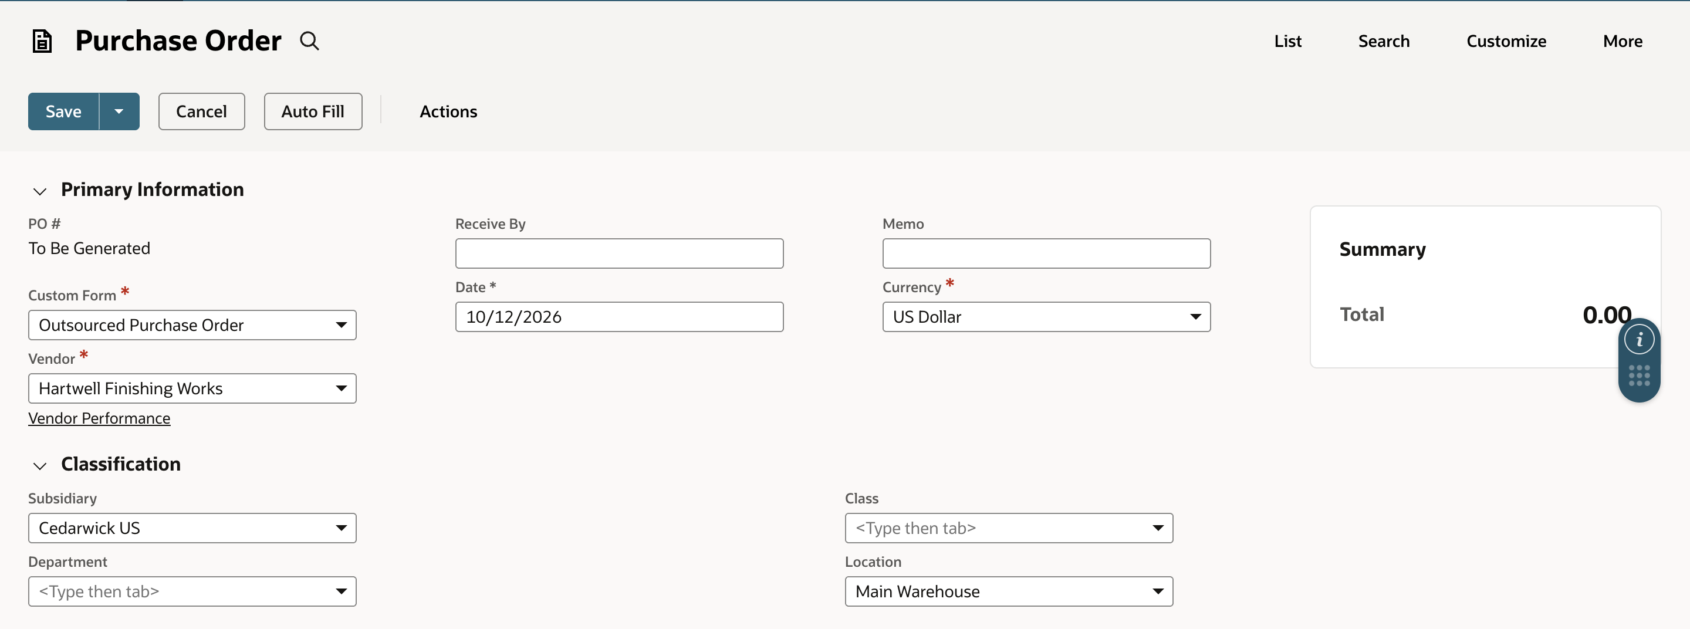Click the info icon on floating panel
The width and height of the screenshot is (1690, 629).
[x=1639, y=340]
